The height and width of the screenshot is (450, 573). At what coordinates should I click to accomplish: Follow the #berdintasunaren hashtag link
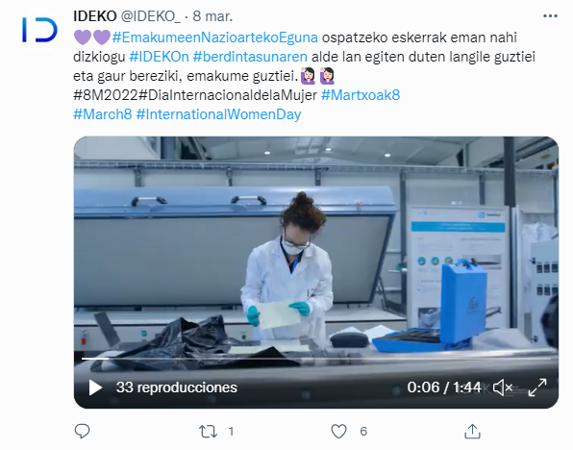[x=250, y=57]
